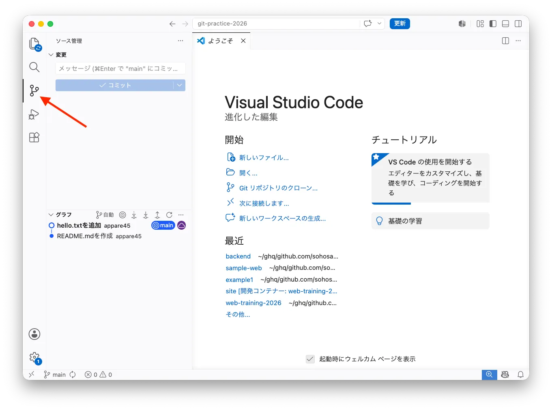The height and width of the screenshot is (410, 552).
Task: Open the Source Control view icon
Action: tap(34, 90)
